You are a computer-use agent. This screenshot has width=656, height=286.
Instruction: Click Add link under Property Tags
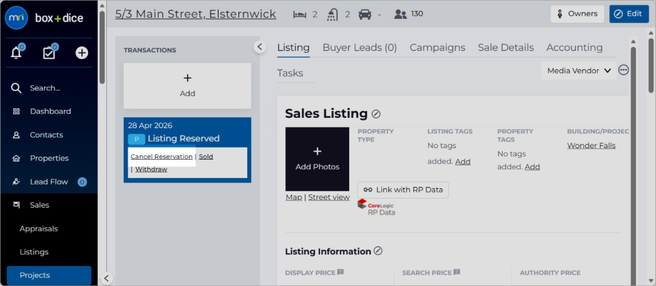[532, 167]
